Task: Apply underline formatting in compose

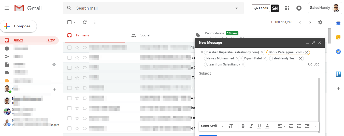Action: click(259, 126)
